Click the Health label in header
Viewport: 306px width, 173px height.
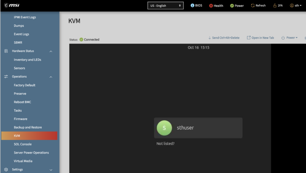coord(218,6)
